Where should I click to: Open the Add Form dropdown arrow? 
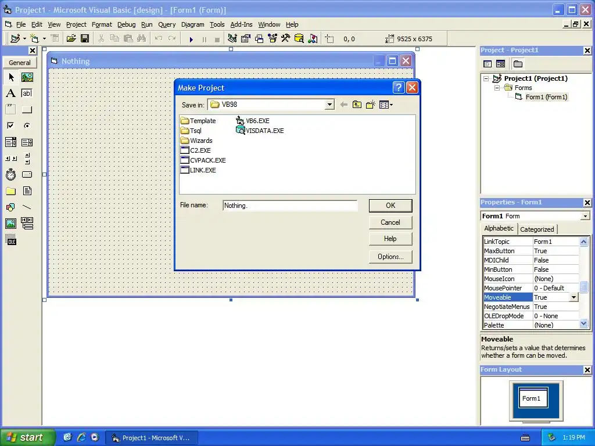[44, 39]
